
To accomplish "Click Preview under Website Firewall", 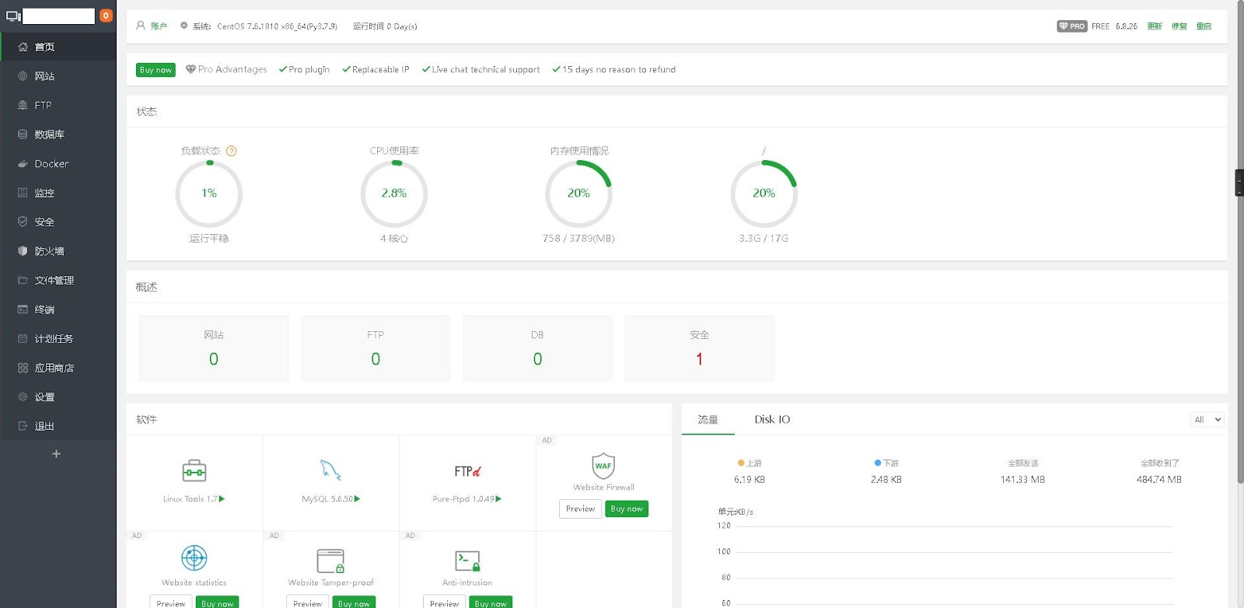I will (x=580, y=508).
